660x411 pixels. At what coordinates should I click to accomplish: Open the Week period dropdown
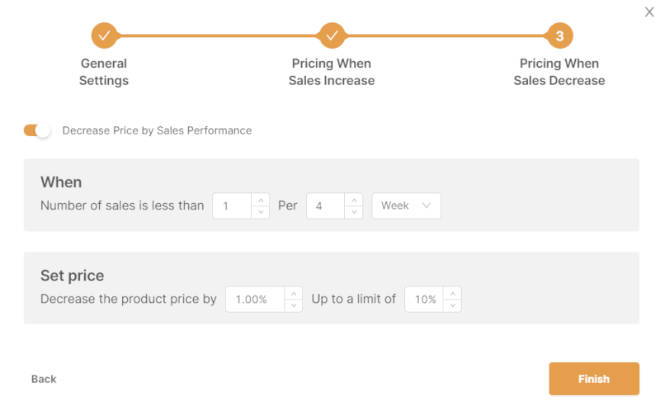point(406,205)
